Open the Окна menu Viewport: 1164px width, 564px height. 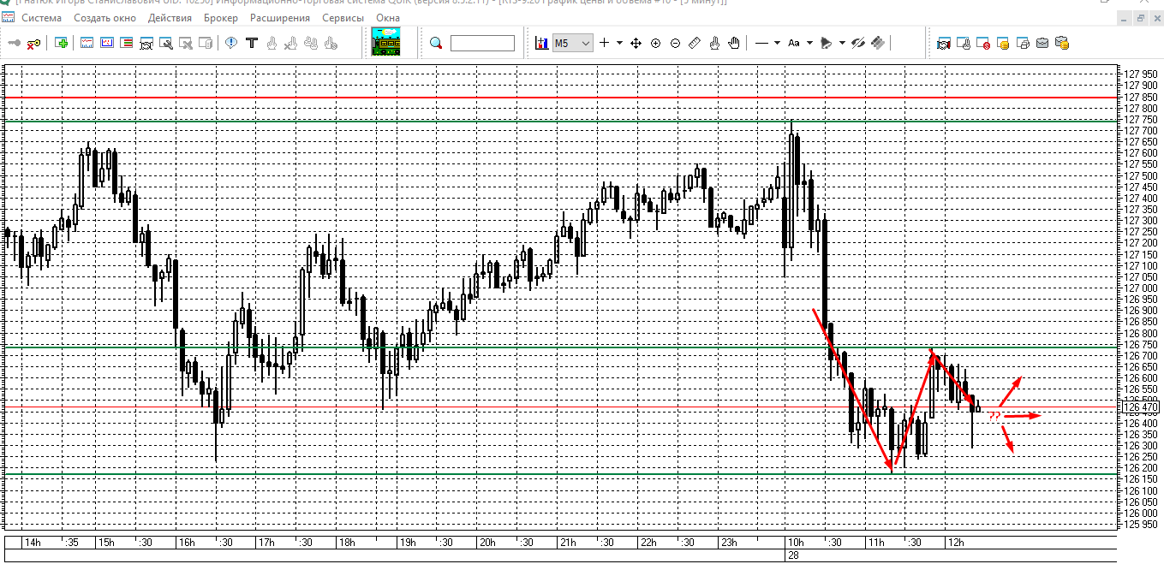coord(388,17)
